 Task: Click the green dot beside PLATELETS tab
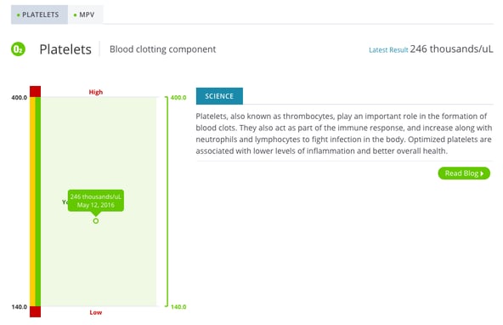pyautogui.click(x=19, y=15)
